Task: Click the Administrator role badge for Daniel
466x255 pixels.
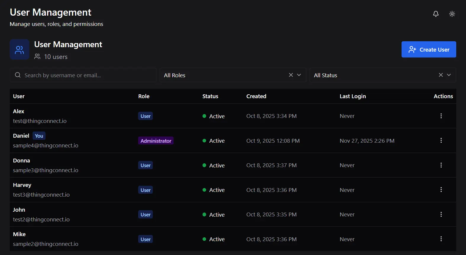Action: (x=156, y=141)
